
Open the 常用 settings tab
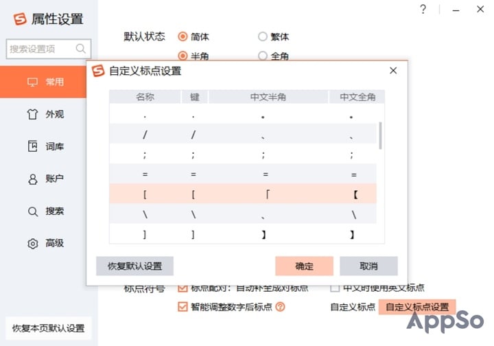[x=48, y=82]
